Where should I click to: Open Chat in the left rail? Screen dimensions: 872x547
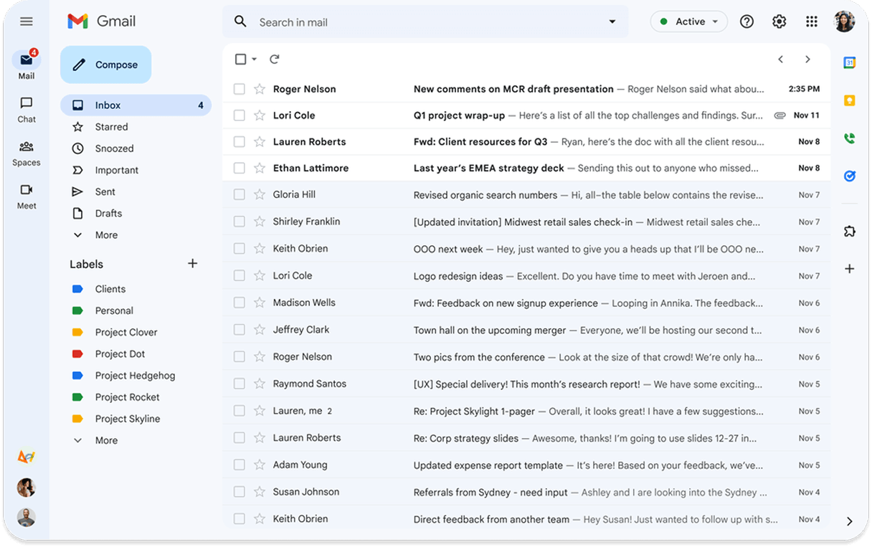pos(27,109)
